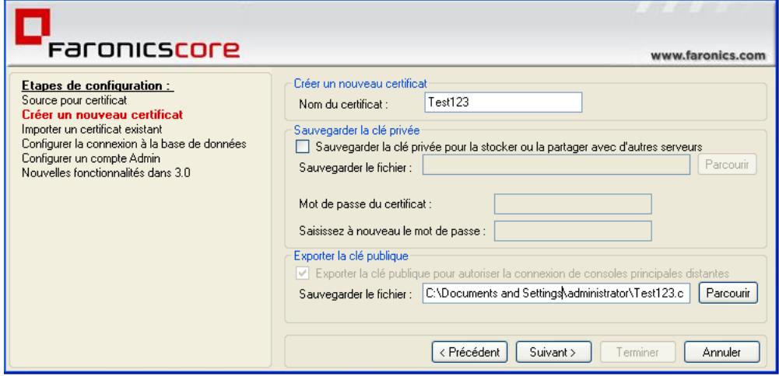The height and width of the screenshot is (376, 779).
Task: Select Configurer la connexion à la base de données
Action: coord(134,144)
